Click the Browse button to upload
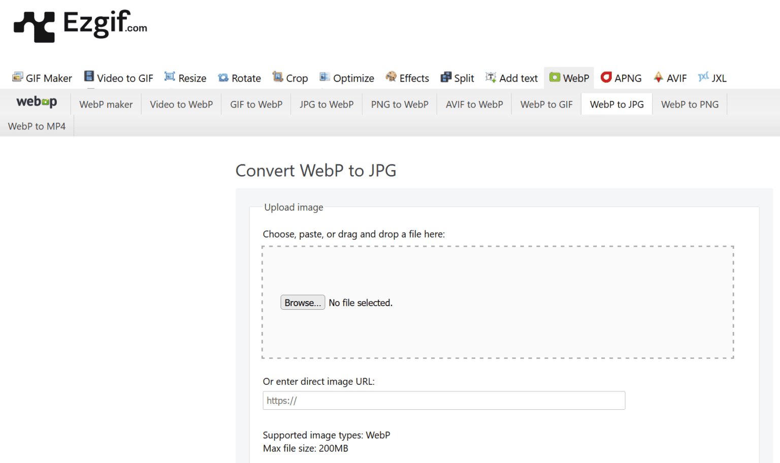The width and height of the screenshot is (780, 463). (303, 302)
